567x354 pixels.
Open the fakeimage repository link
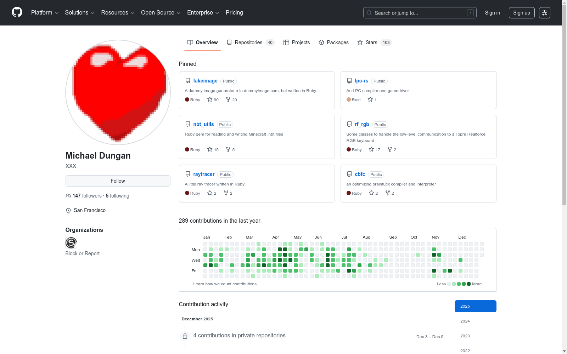coord(205,81)
